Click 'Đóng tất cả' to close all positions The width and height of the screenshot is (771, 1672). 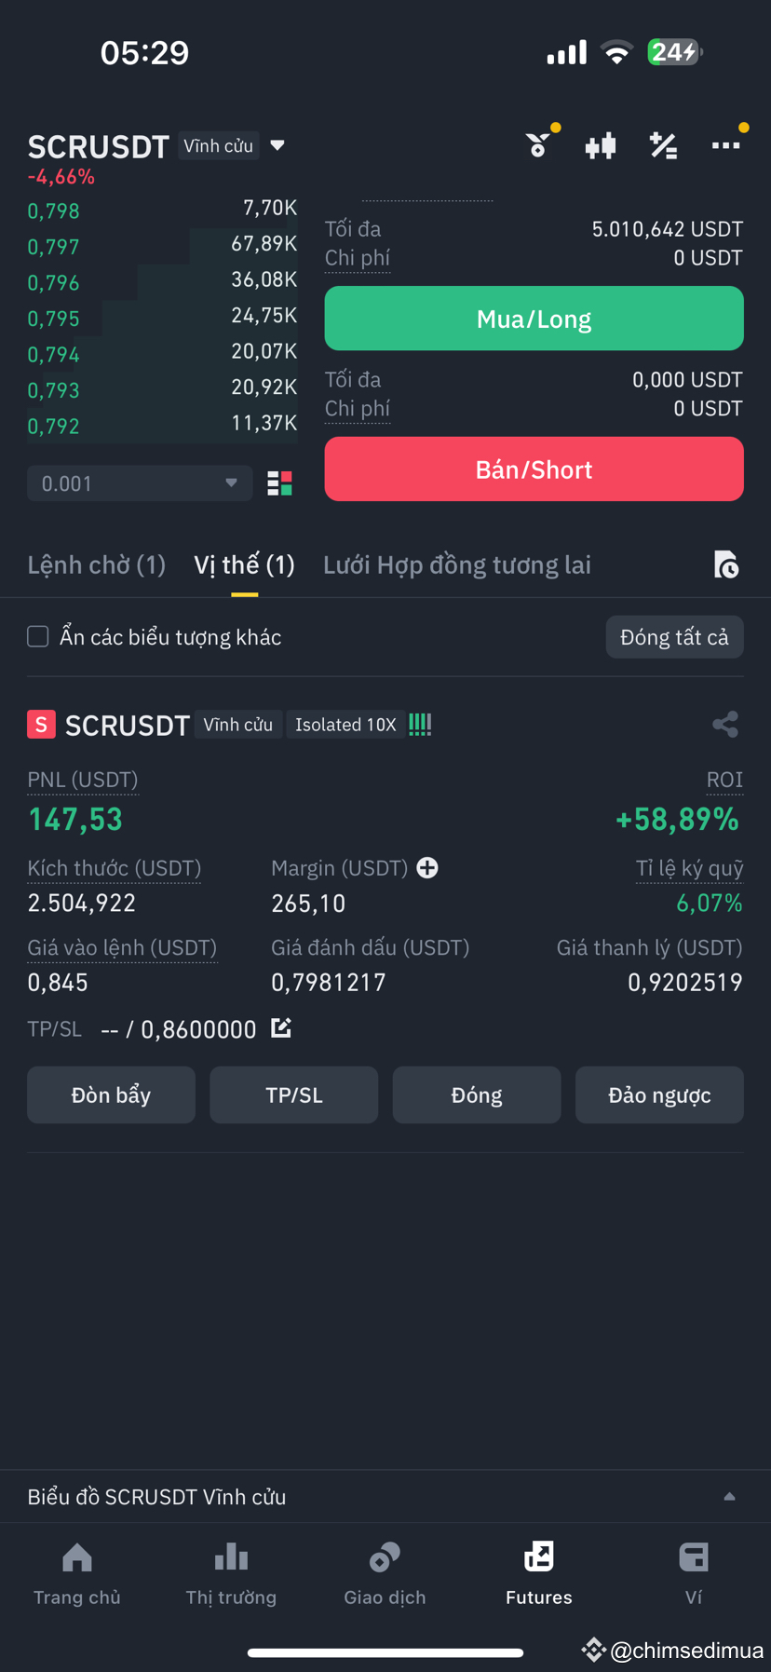coord(674,636)
